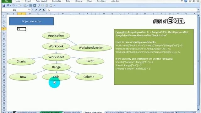
Task: Click row 30 header
Action: [4, 90]
